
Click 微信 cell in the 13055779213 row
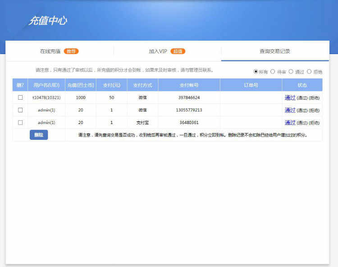coord(143,110)
